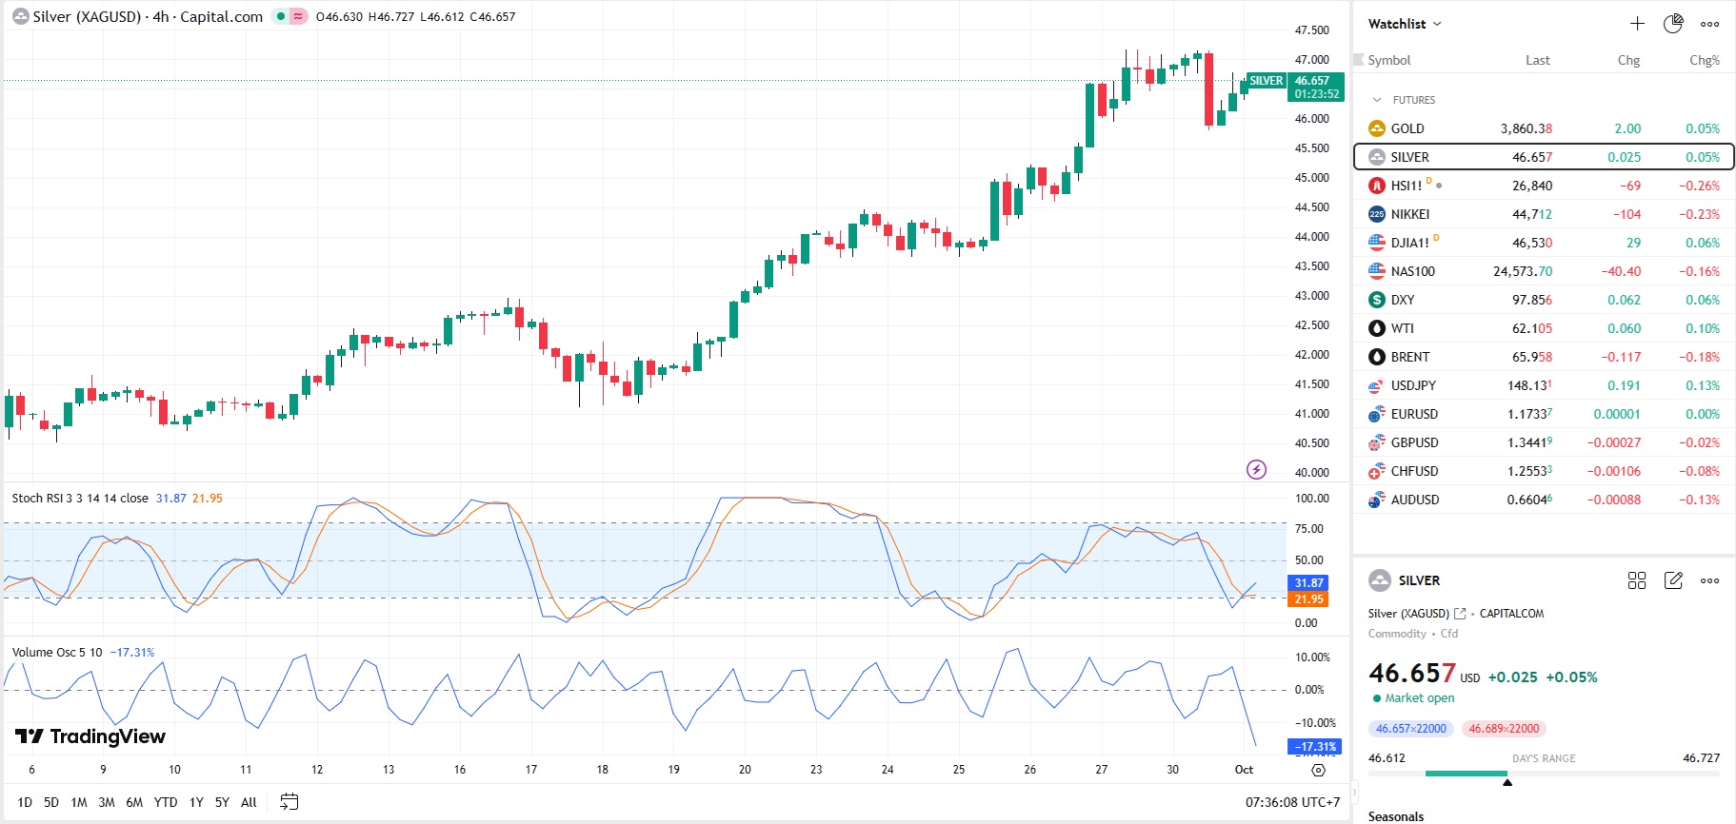
Task: Click the 07:36:08 UTC+7 timezone button
Action: pyautogui.click(x=1292, y=802)
